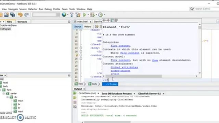Open flow content link under Categories
This screenshot has width=219, height=123.
pyautogui.click(x=120, y=46)
